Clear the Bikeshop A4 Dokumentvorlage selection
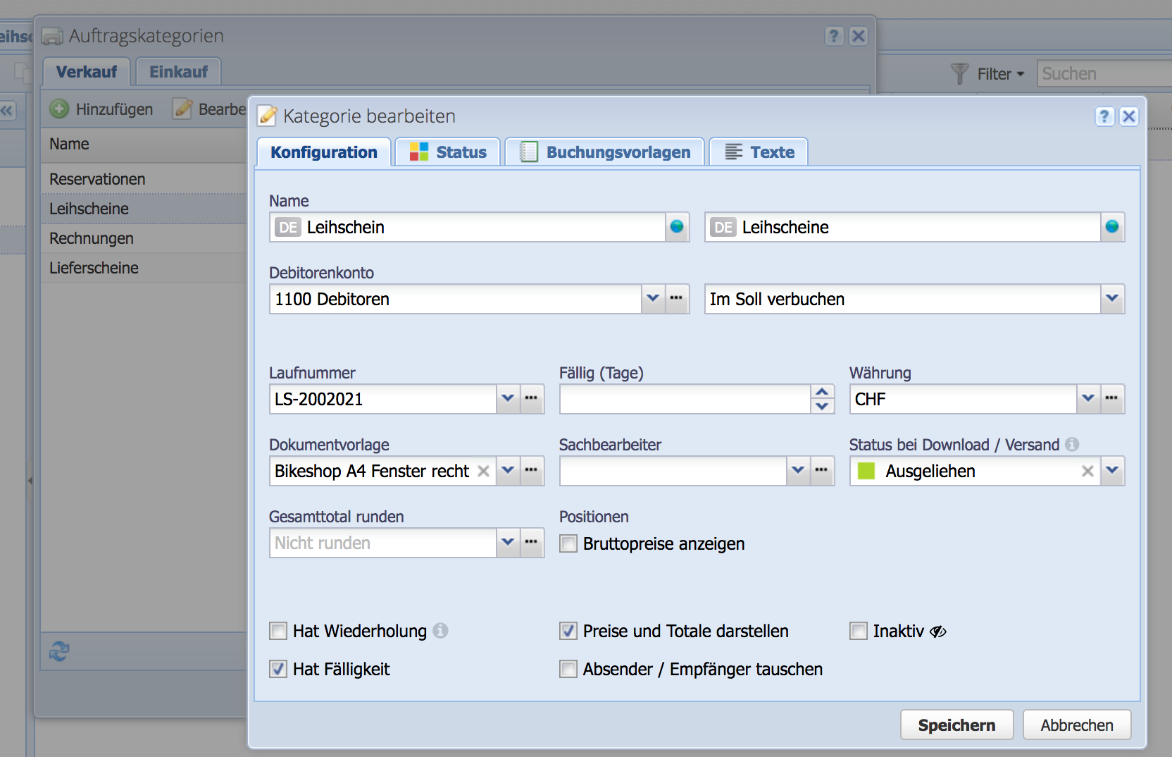1172x757 pixels. click(x=483, y=471)
